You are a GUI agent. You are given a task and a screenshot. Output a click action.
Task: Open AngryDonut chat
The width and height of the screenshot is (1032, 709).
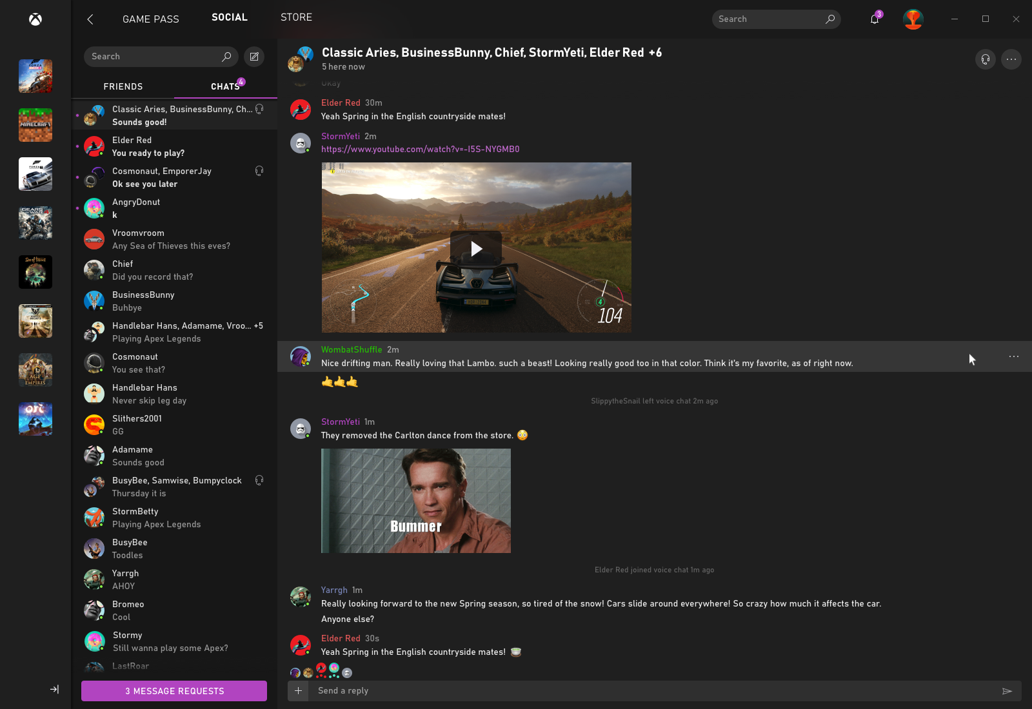point(174,208)
